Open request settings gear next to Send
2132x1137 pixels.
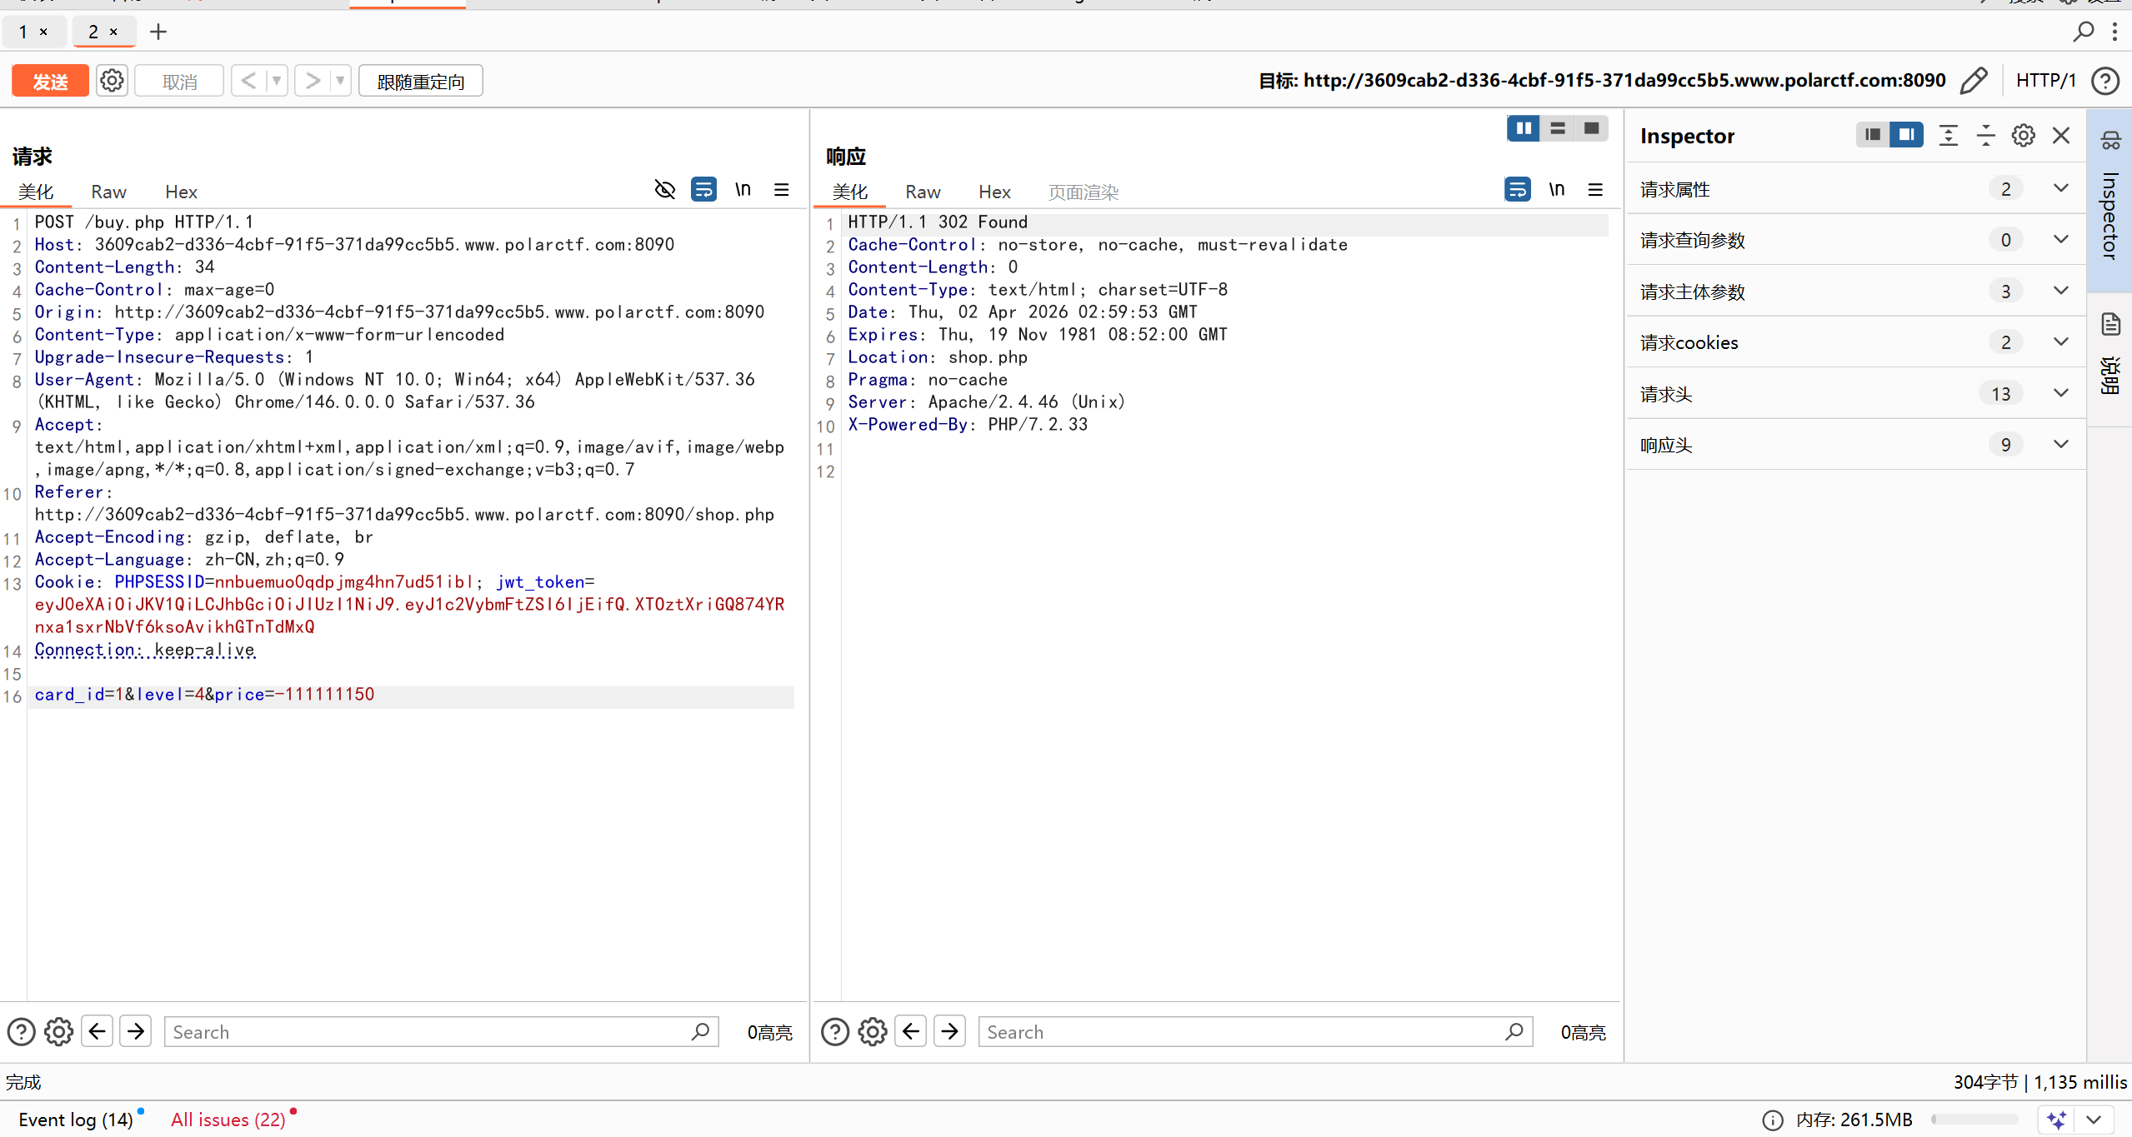point(112,81)
